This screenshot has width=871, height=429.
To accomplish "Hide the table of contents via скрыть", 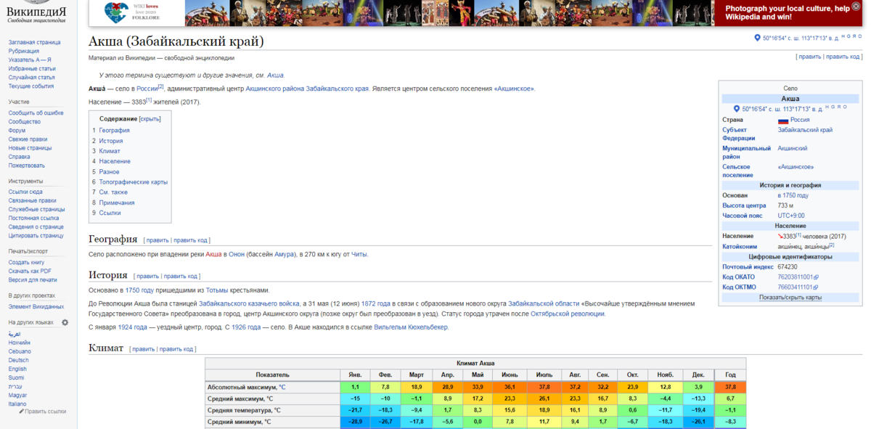I will click(150, 119).
